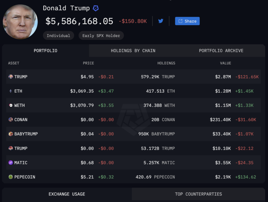Click the +$0.32 PEPECOIN price change

[x=106, y=177]
